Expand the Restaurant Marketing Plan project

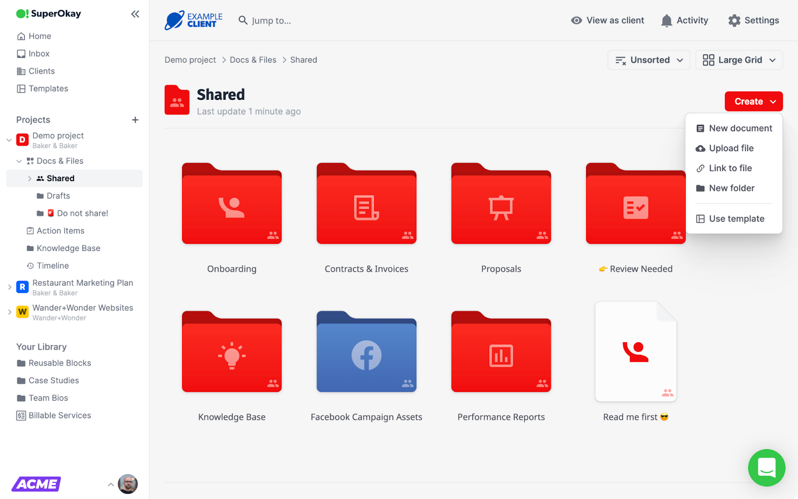click(x=9, y=287)
